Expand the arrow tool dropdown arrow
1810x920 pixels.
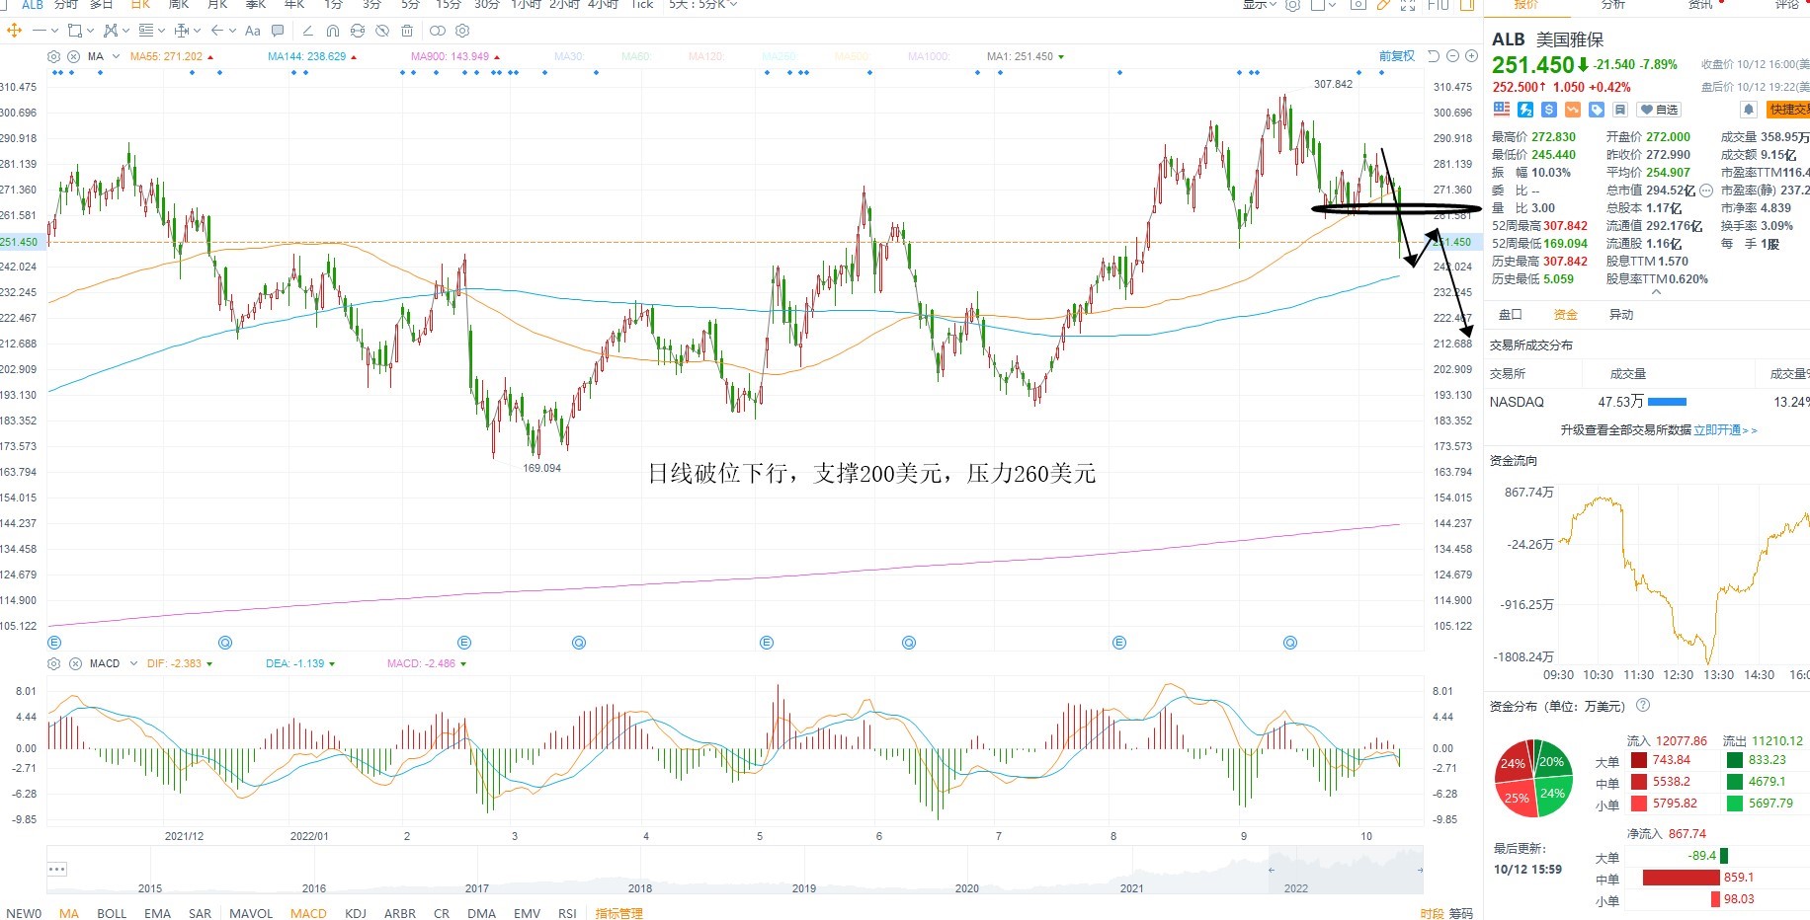click(232, 31)
